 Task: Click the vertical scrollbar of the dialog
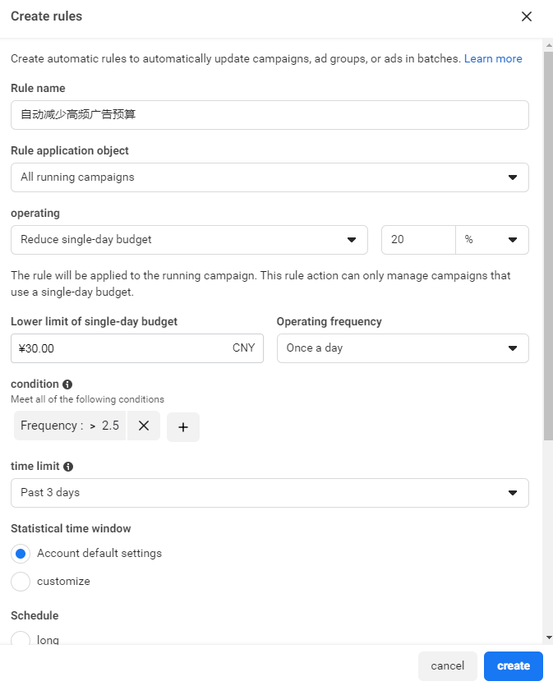pyautogui.click(x=548, y=246)
